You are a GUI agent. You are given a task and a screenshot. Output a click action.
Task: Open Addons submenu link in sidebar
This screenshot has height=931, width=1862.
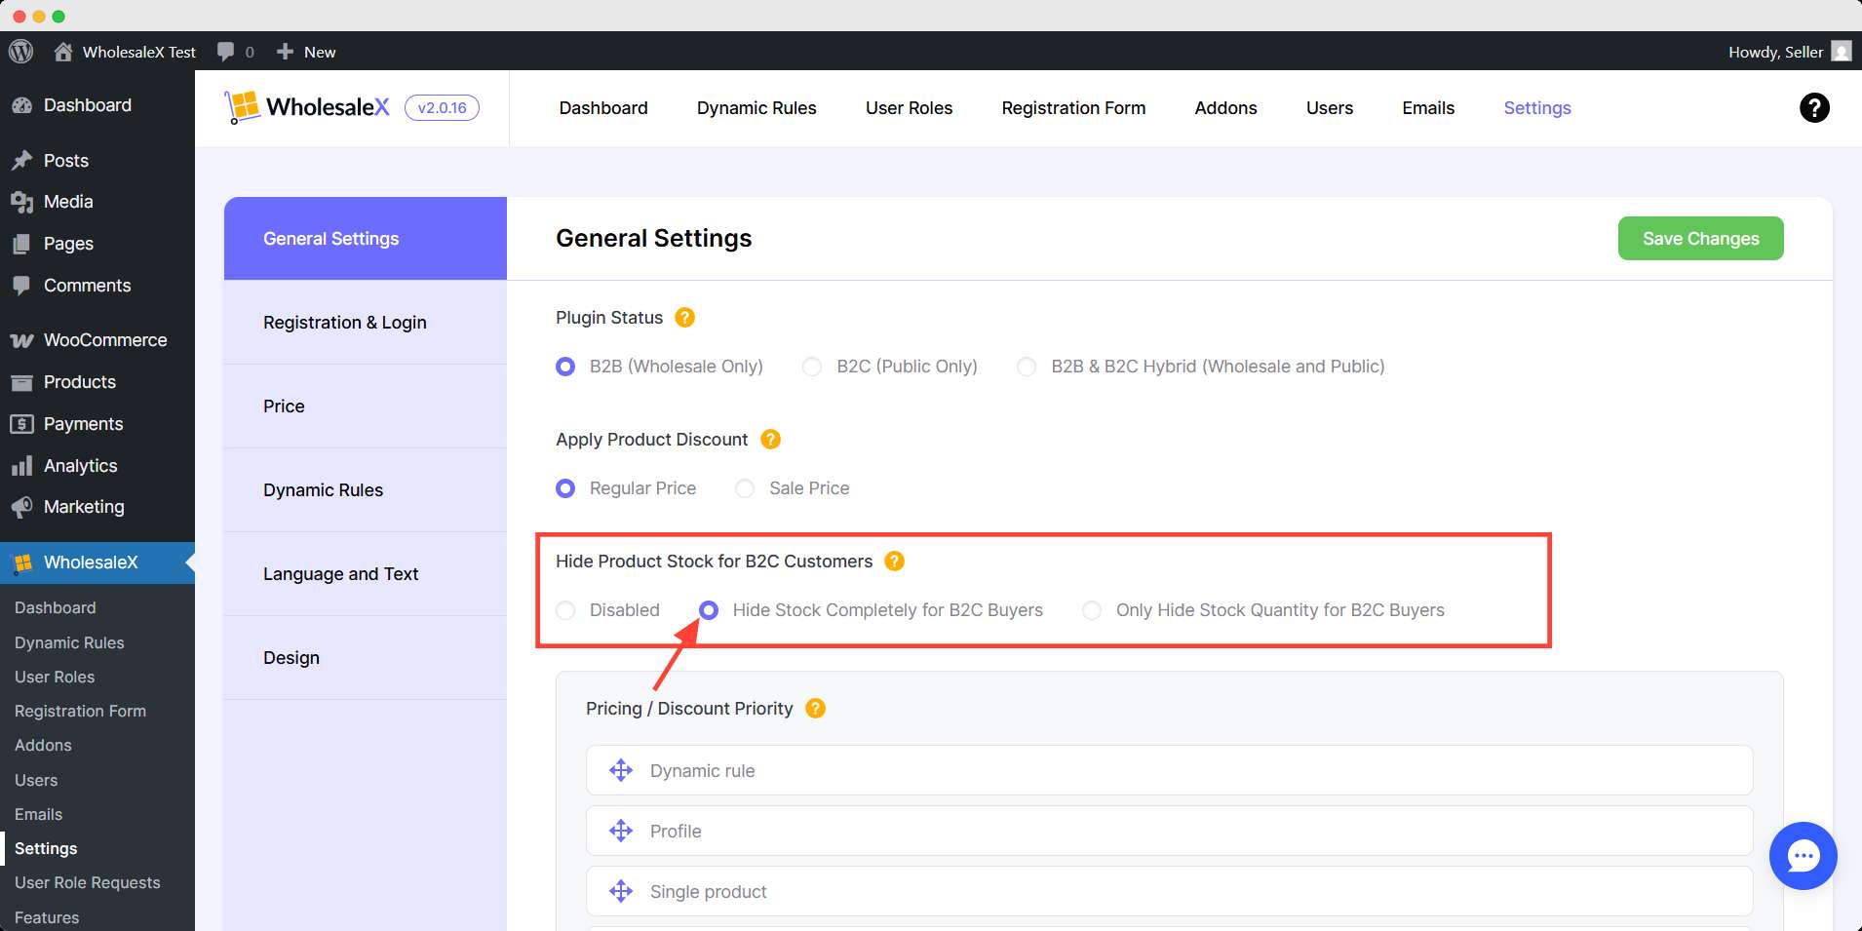(43, 746)
